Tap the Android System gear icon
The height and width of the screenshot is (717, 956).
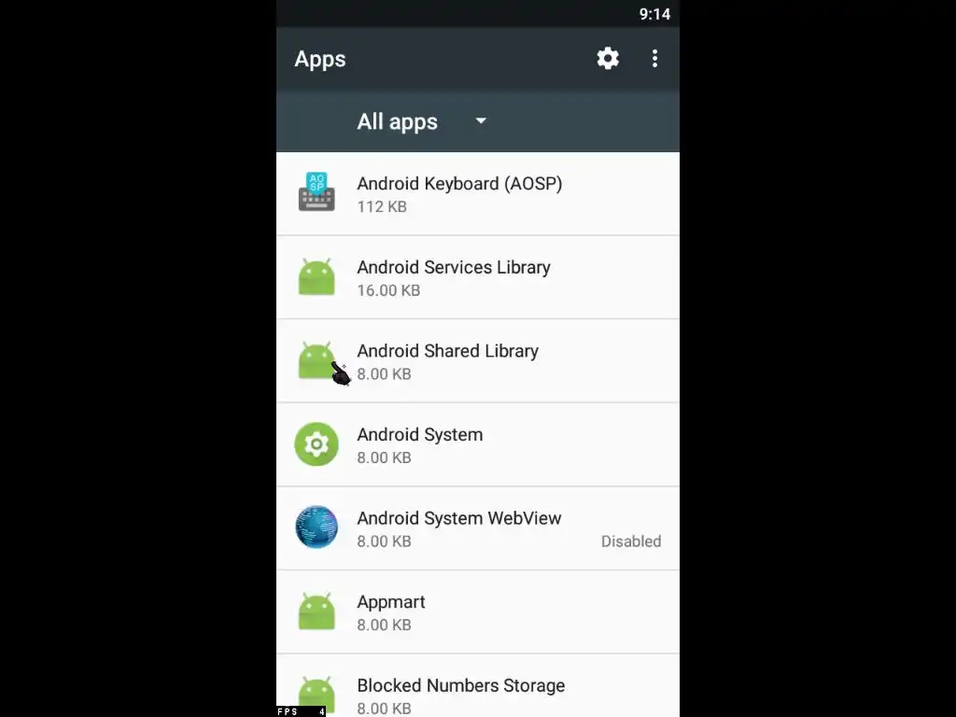click(x=316, y=443)
